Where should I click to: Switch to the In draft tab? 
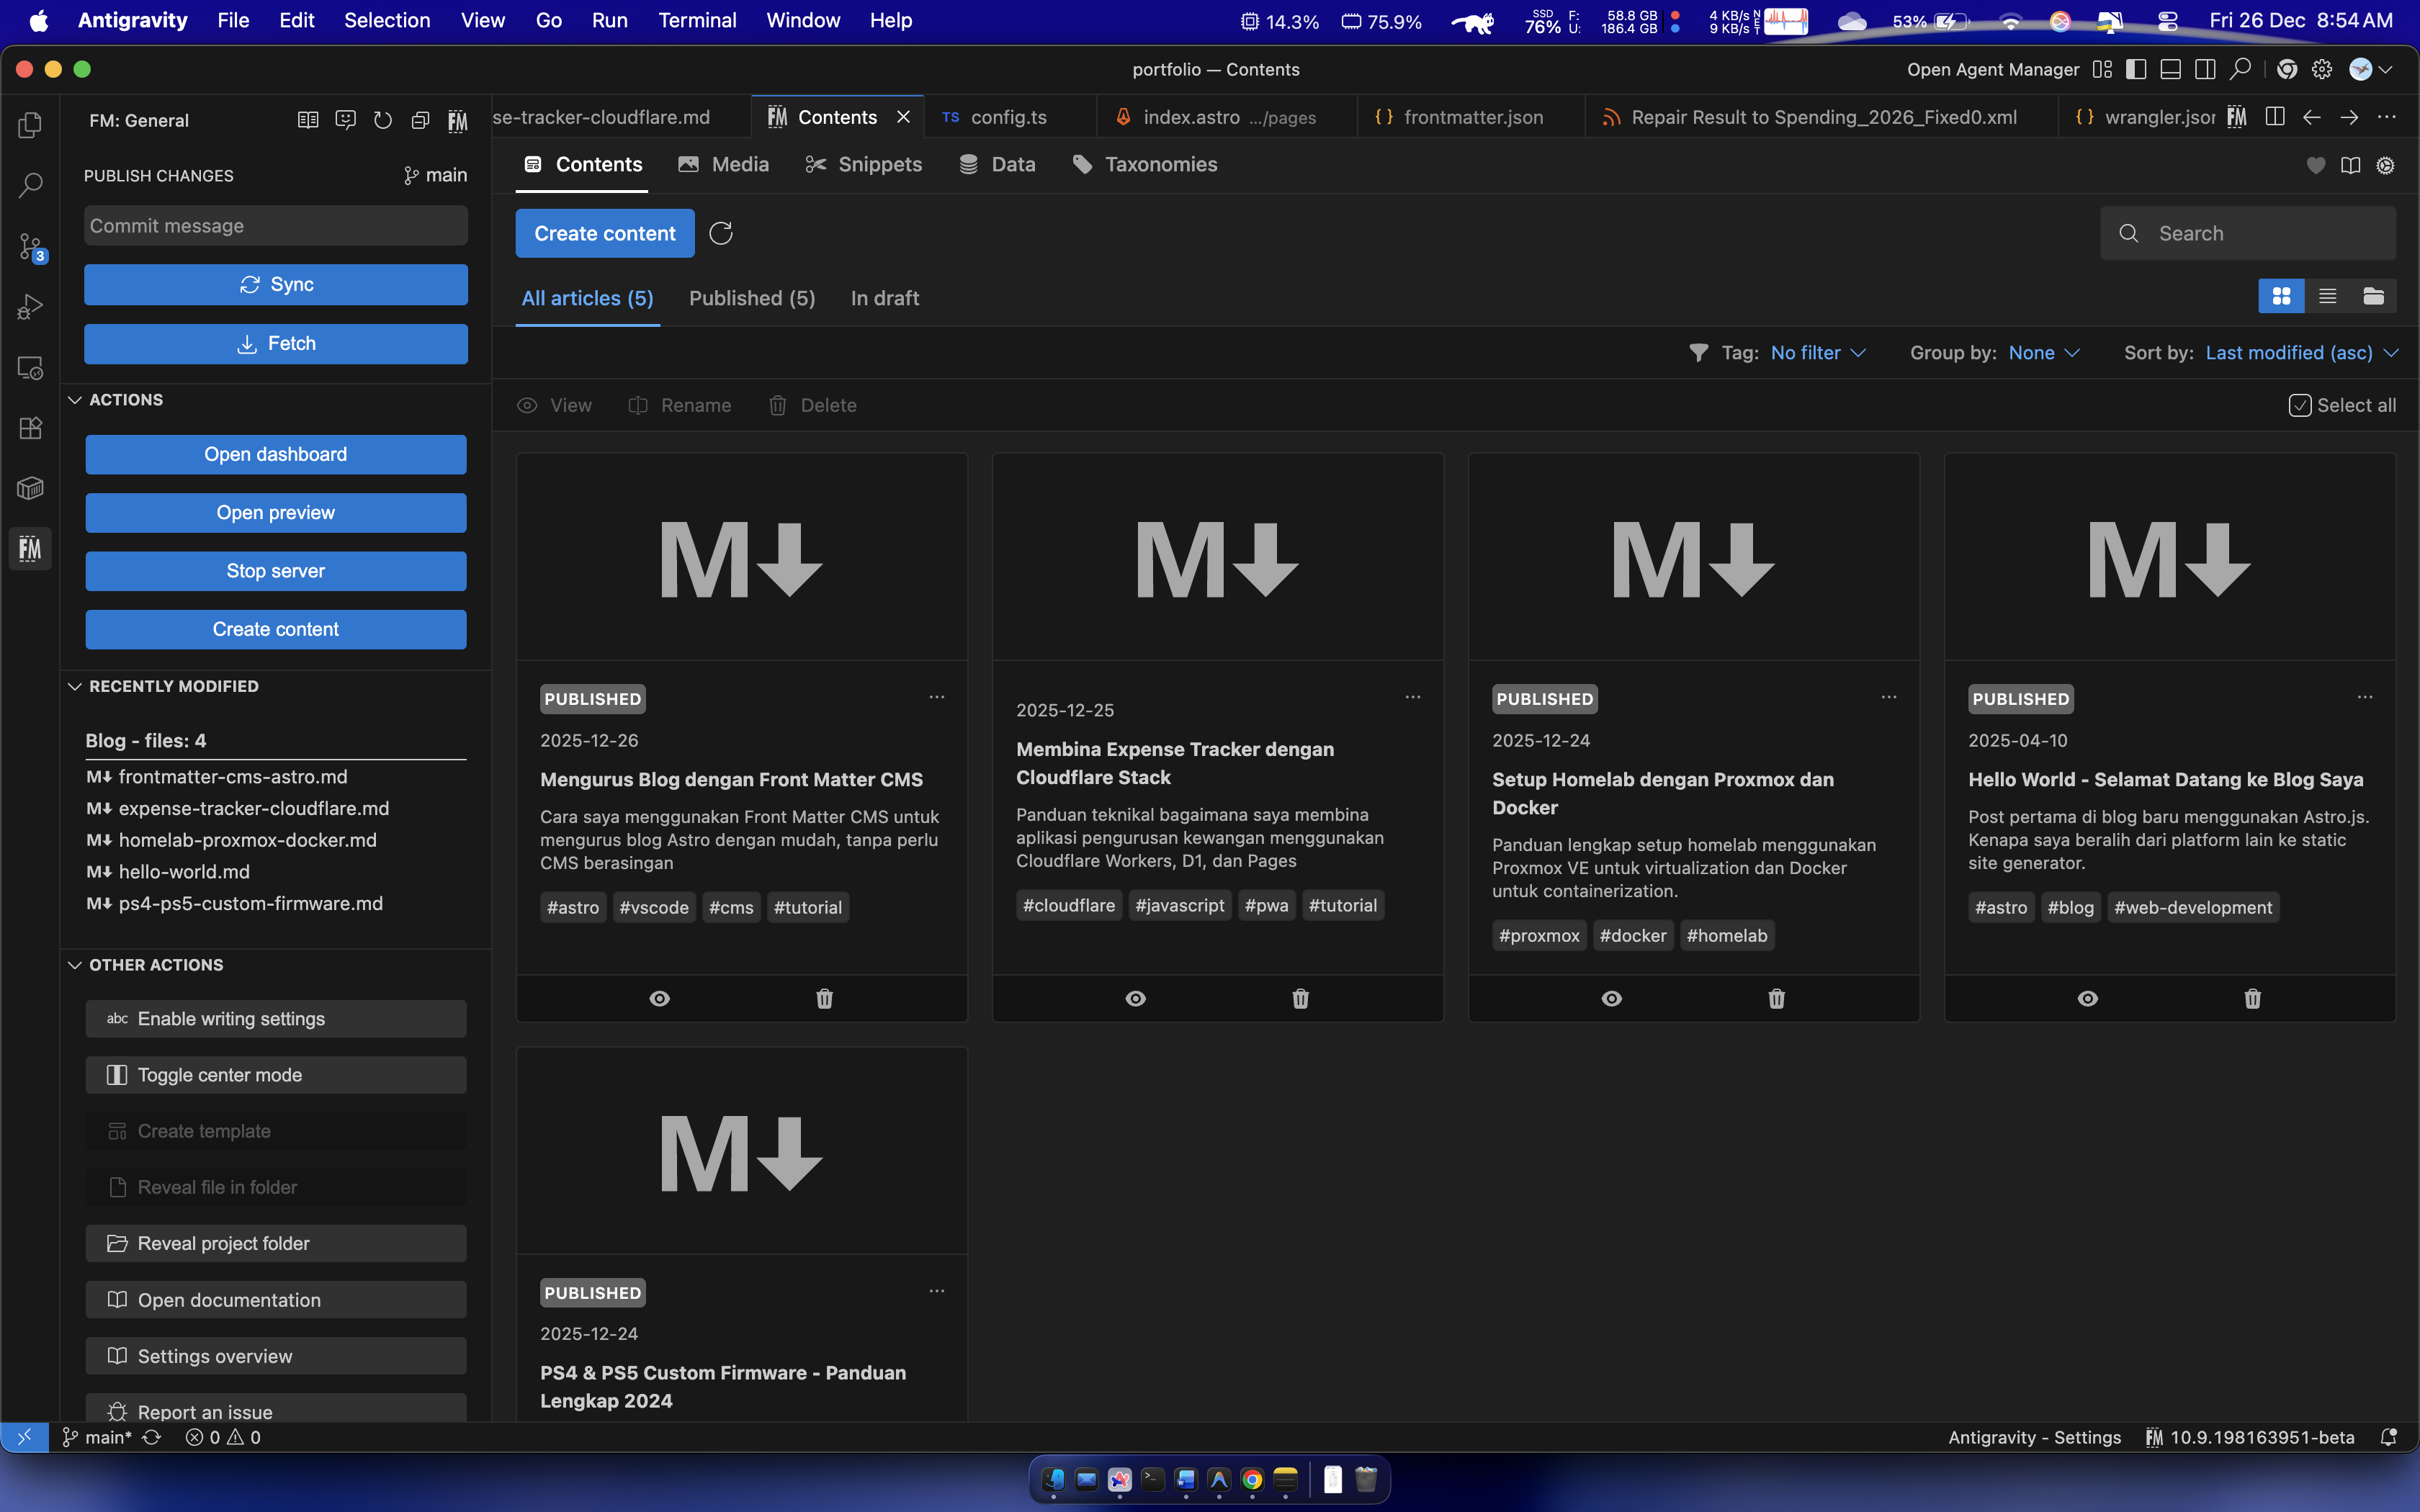pos(884,298)
